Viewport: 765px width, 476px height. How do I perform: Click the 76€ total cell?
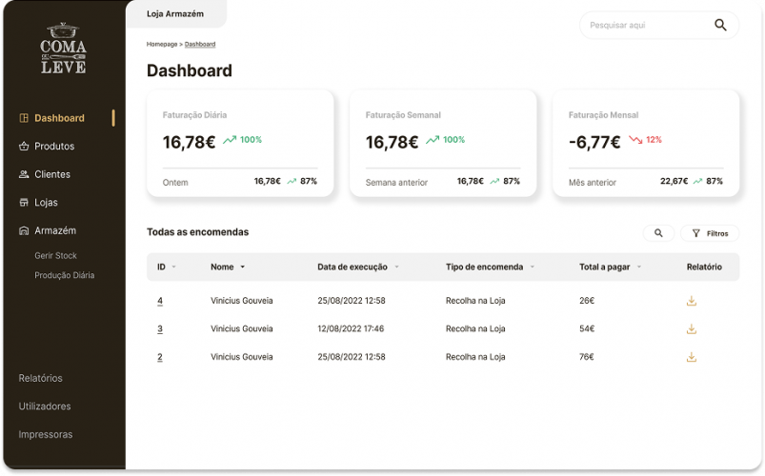point(587,358)
